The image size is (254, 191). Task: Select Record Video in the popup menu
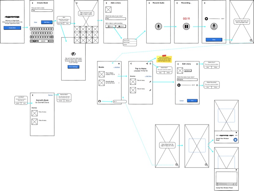point(130,42)
